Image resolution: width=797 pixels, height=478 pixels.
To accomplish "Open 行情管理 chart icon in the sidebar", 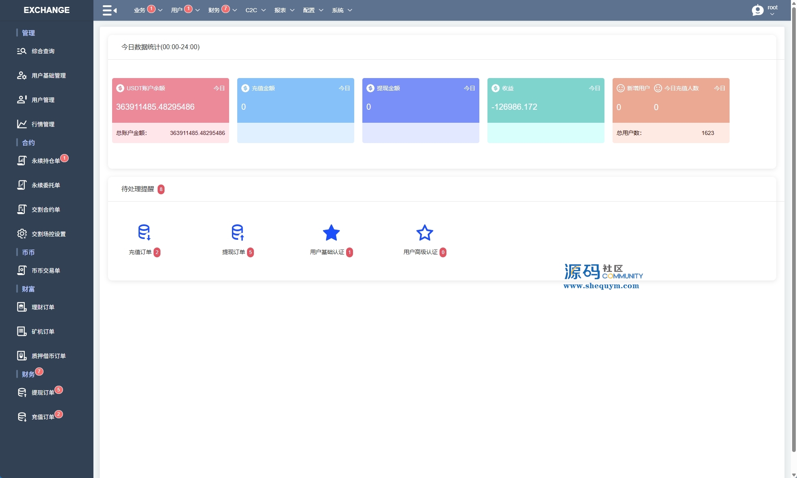I will pos(22,124).
